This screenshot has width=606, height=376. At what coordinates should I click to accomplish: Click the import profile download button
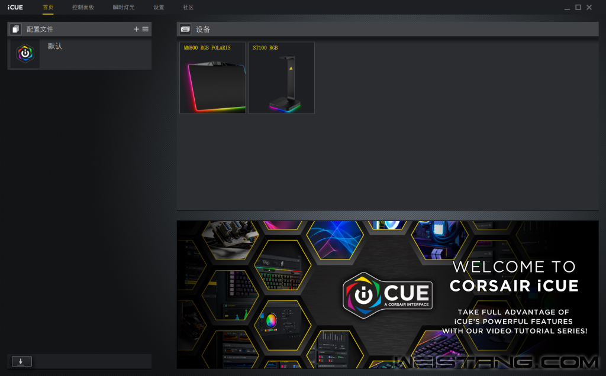22,362
